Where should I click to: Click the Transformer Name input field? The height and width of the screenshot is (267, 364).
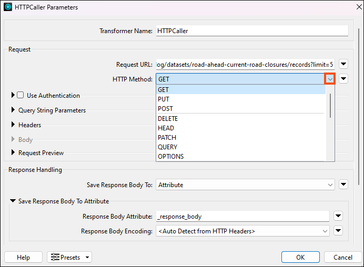coord(252,30)
